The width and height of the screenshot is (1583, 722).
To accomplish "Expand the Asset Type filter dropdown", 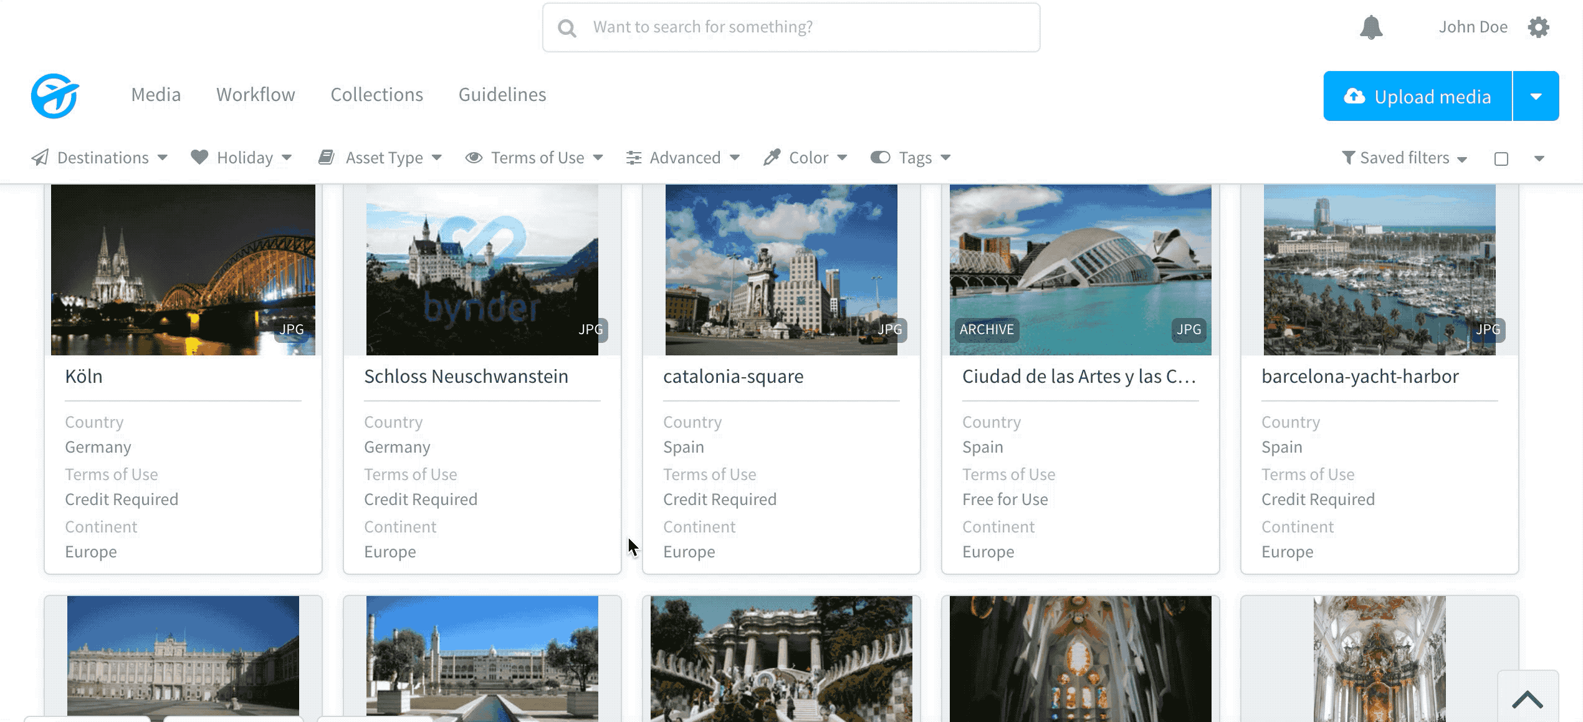I will coord(437,158).
